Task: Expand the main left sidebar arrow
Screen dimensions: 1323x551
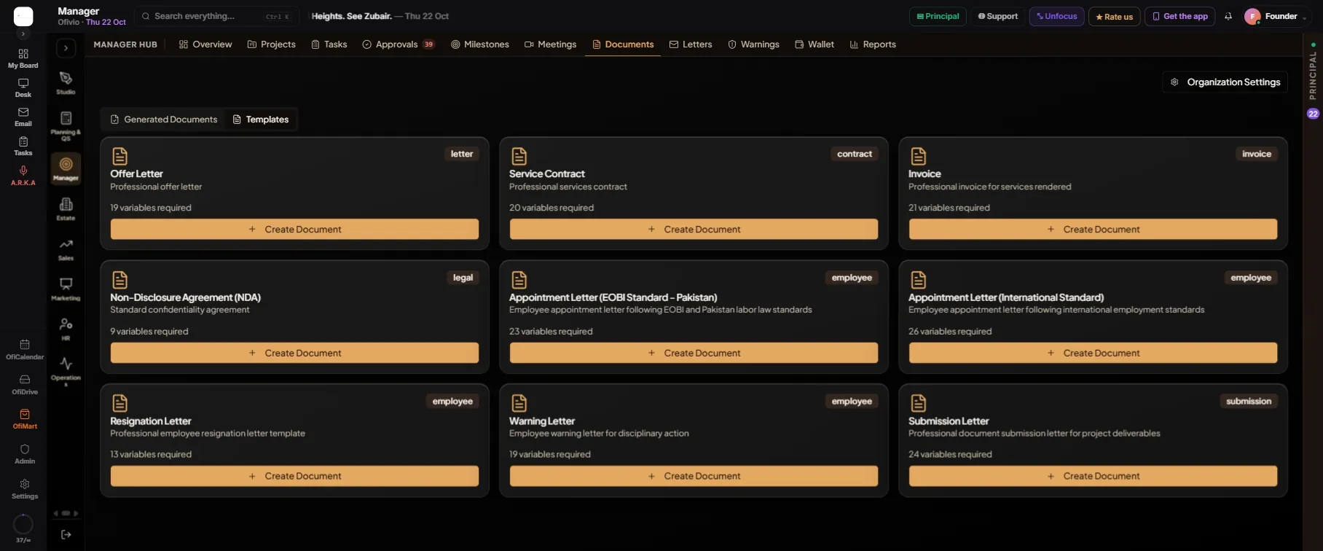Action: (x=23, y=34)
